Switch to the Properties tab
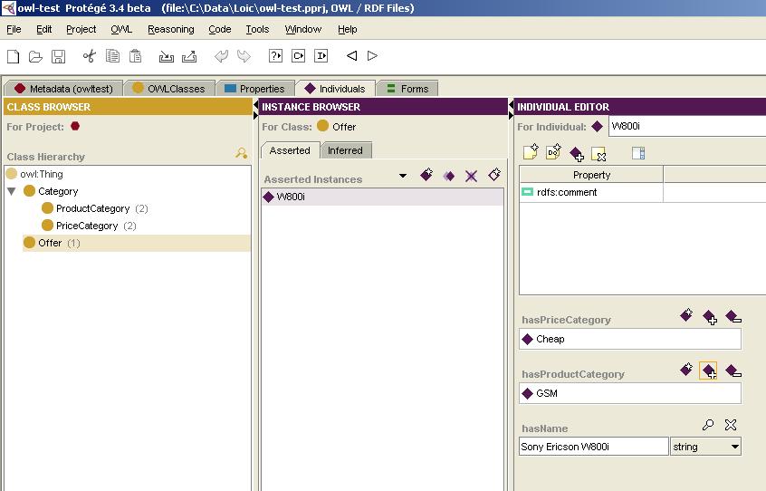Image resolution: width=766 pixels, height=491 pixels. [x=254, y=89]
